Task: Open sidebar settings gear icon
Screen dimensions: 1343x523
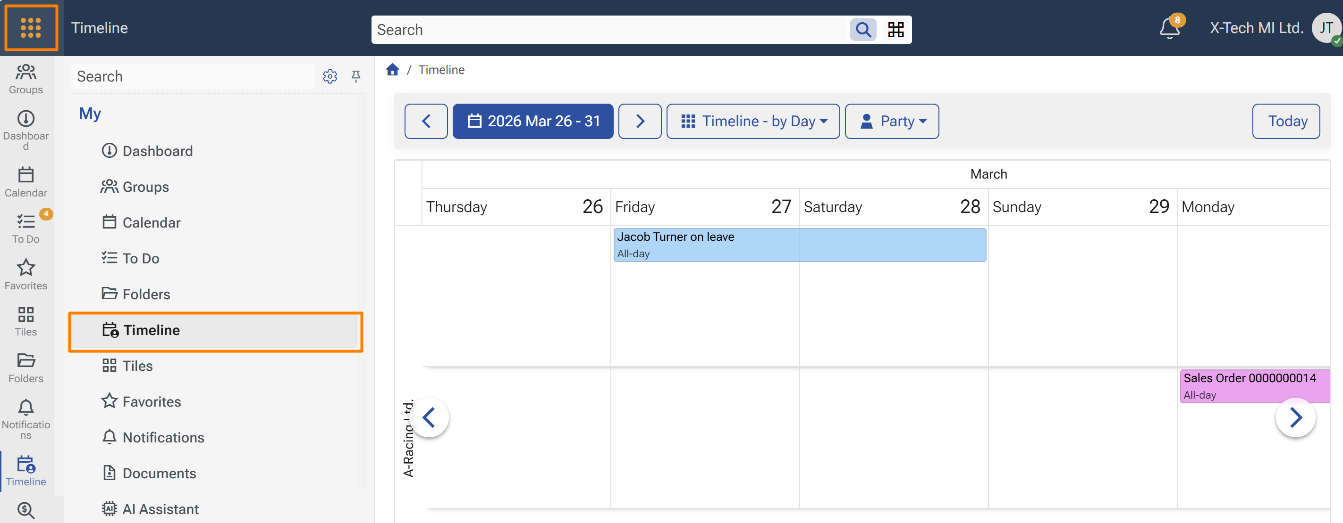Action: click(329, 76)
